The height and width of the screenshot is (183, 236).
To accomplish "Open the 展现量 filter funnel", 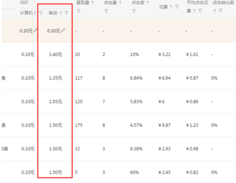I will click(78, 11).
